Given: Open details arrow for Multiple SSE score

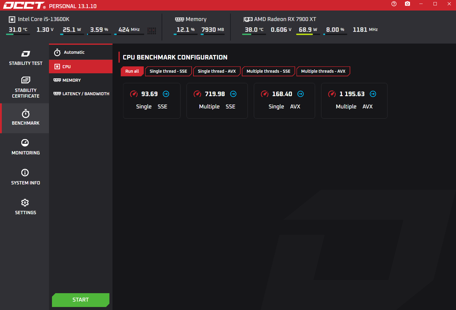Looking at the screenshot, I should [x=233, y=94].
